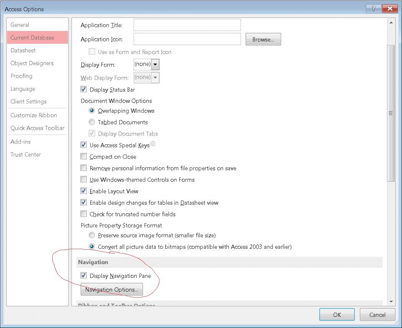
Task: Toggle Display Status Bar checkbox
Action: (x=84, y=89)
